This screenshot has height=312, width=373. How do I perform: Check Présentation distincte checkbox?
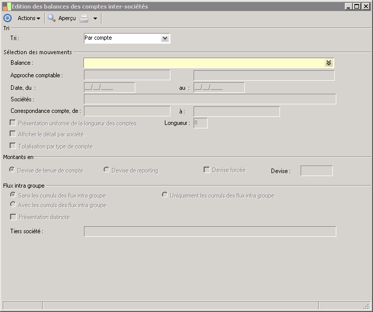pyautogui.click(x=13, y=217)
